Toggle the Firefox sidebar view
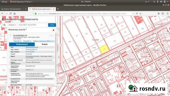 coord(163,14)
